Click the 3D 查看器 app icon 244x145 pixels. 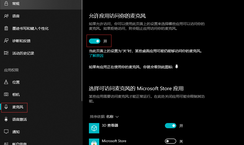(x=94, y=128)
